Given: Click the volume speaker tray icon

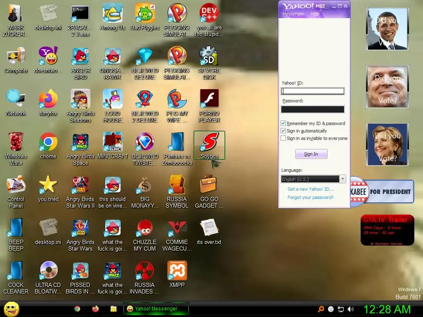Looking at the screenshot, I should [x=350, y=309].
